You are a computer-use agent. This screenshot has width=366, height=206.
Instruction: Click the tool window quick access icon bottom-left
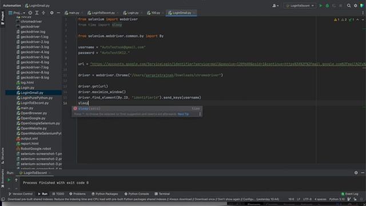[3, 200]
